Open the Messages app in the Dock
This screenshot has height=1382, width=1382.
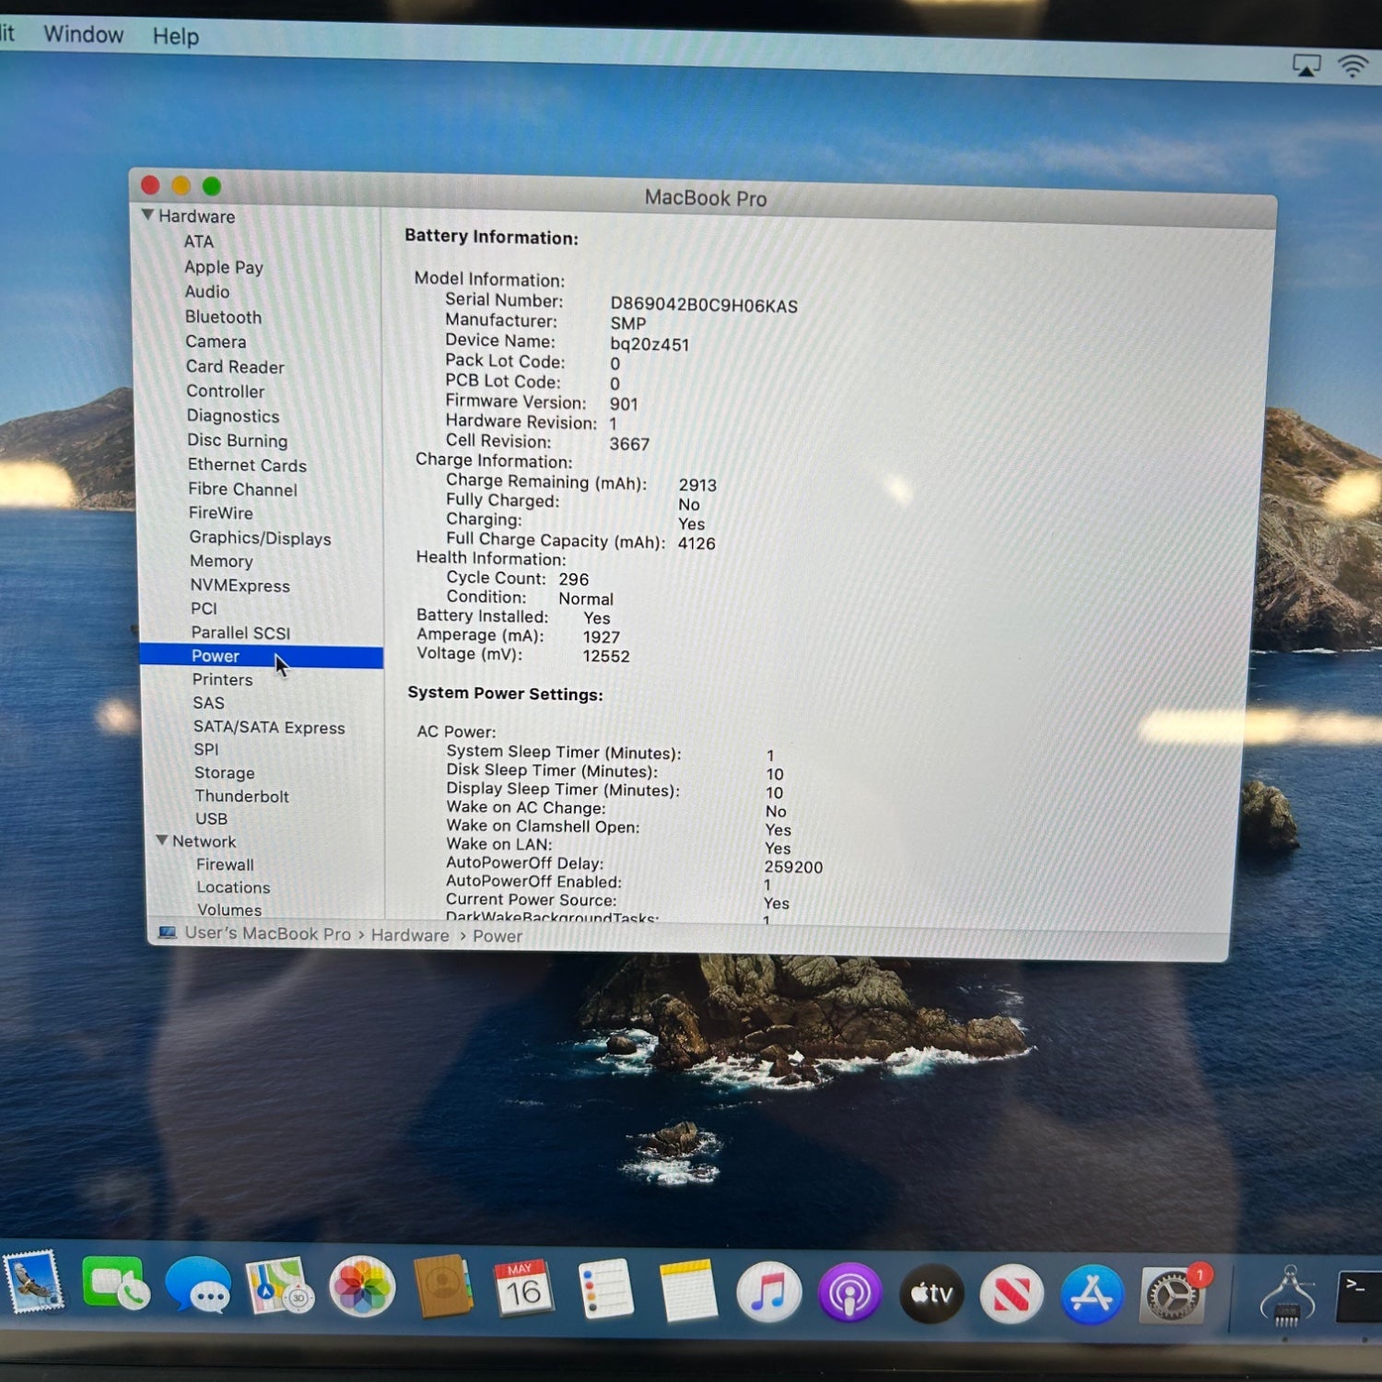pos(197,1284)
